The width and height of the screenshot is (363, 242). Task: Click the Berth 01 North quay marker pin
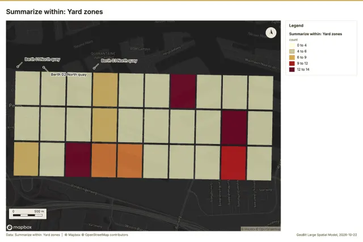point(18,67)
